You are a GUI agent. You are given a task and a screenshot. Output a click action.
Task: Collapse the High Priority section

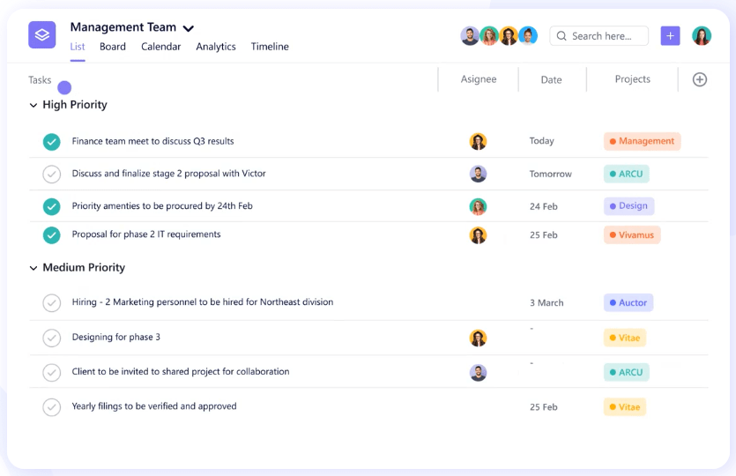[x=33, y=105]
